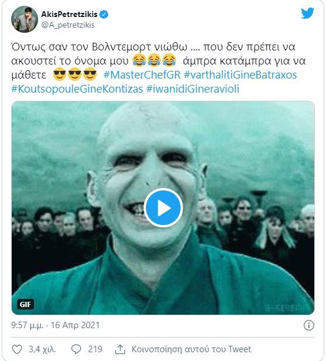Open the AkisPetretzikis profile picture
The height and width of the screenshot is (361, 326).
(25, 19)
